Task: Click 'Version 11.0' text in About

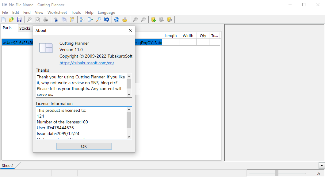Action: pos(71,50)
